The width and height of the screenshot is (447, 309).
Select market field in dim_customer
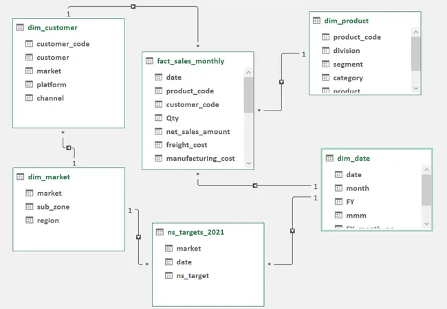click(49, 71)
